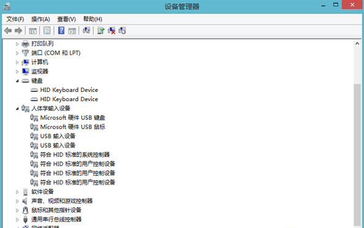Select the second USB 输入设备 entry
This screenshot has height=228, width=364.
click(x=58, y=146)
